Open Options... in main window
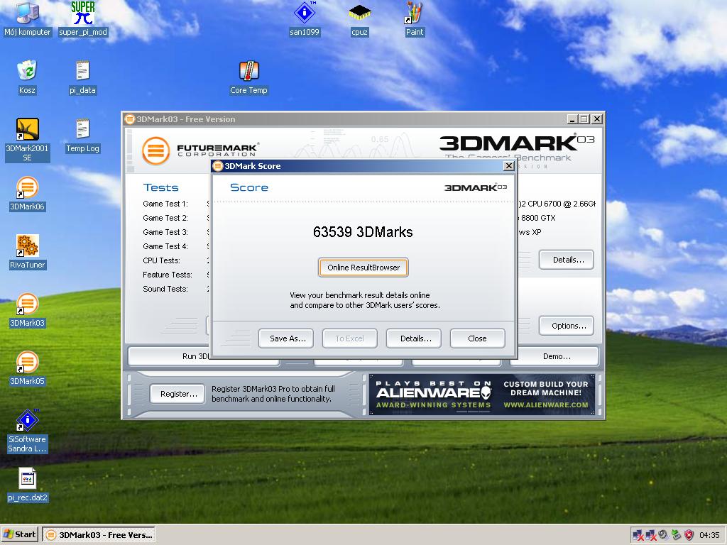The image size is (727, 545). (566, 325)
